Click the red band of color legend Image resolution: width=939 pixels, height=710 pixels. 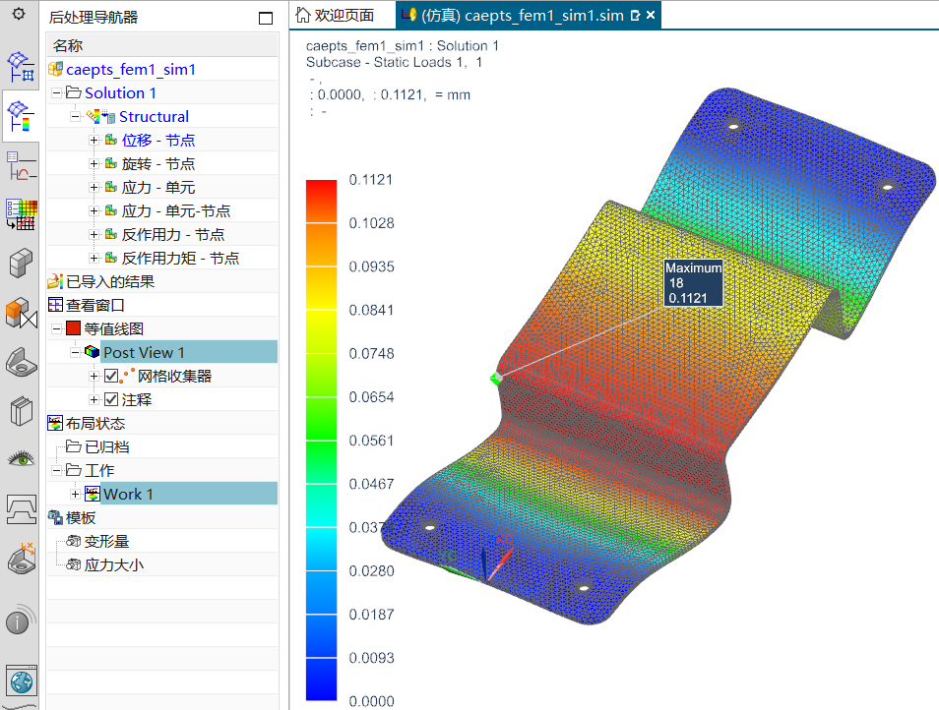tap(321, 201)
